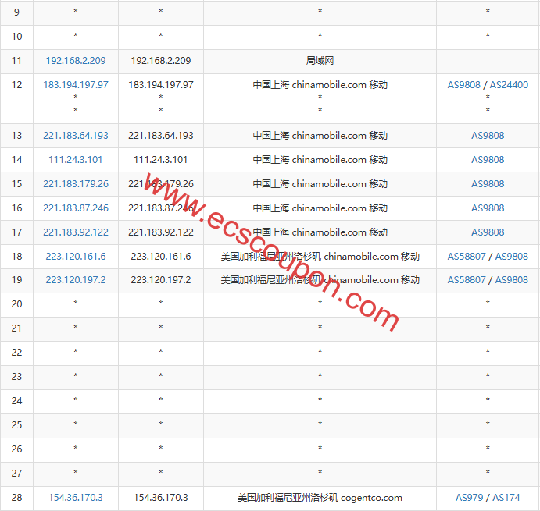
Task: Click the blue 221.183.92.122 IP link
Action: point(76,232)
